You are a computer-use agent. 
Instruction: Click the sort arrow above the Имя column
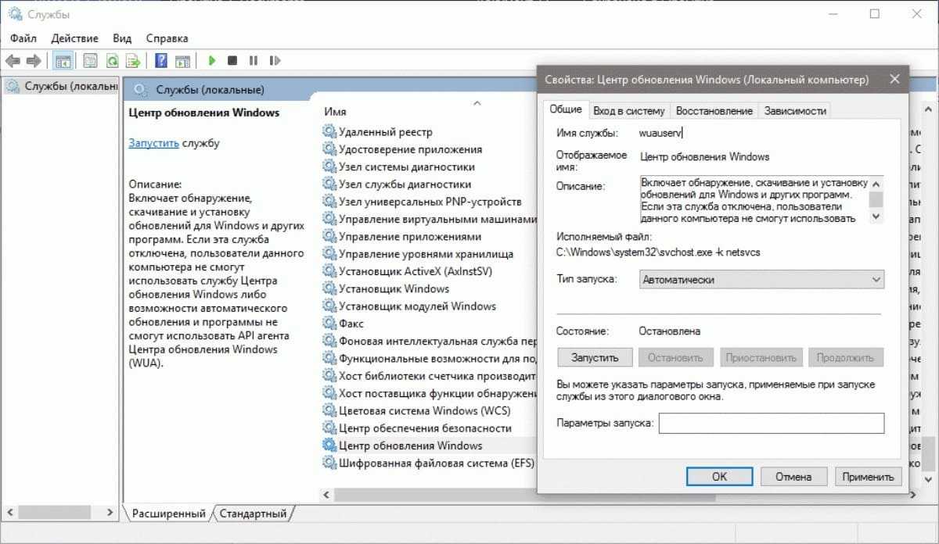pos(477,102)
